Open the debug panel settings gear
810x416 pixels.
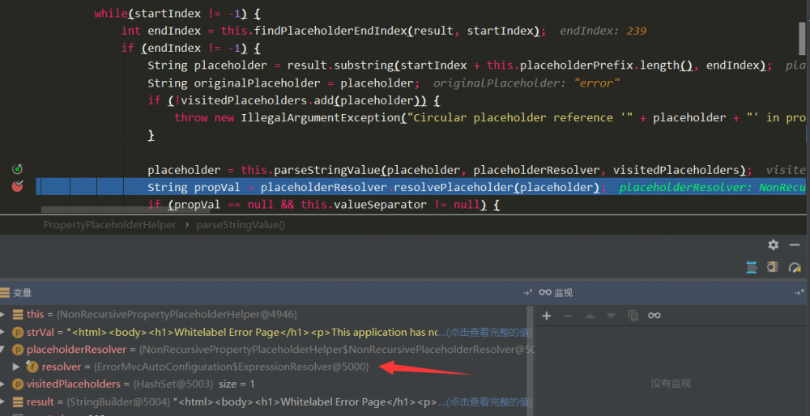[774, 244]
